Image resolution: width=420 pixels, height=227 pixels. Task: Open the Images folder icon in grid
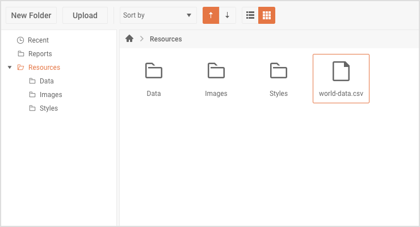216,71
